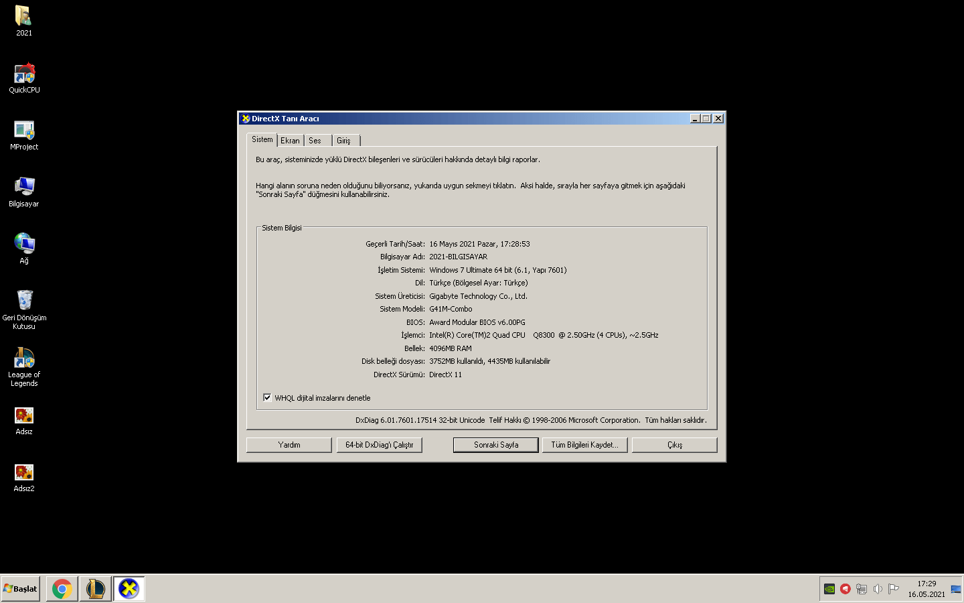This screenshot has width=964, height=603.
Task: Click the memory value '4096MB RAM'
Action: point(451,348)
